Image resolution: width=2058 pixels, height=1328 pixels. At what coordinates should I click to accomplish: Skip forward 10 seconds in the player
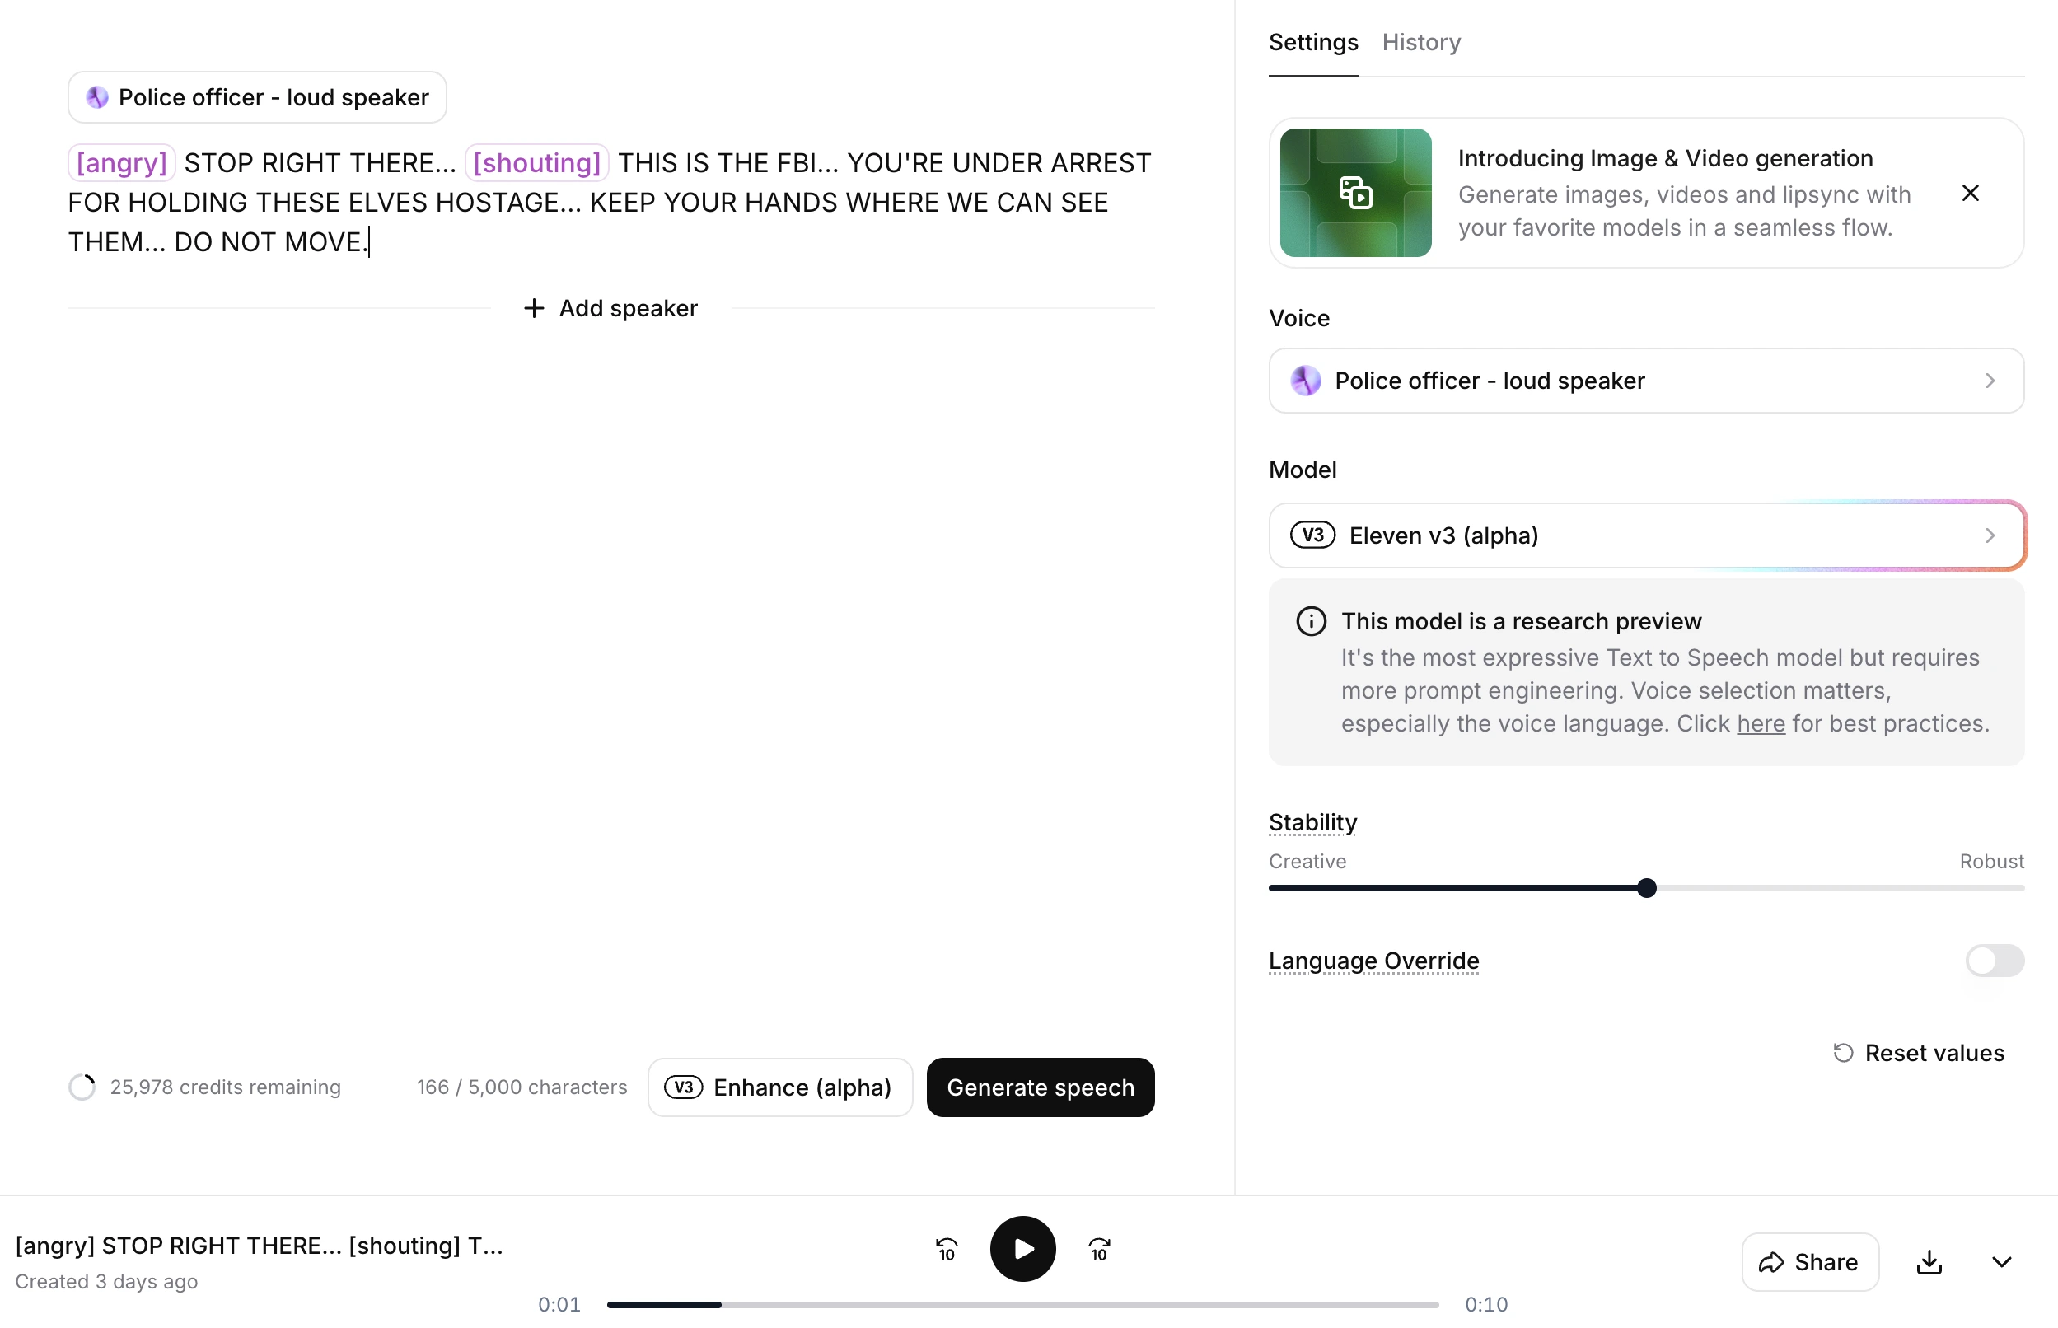(x=1099, y=1248)
